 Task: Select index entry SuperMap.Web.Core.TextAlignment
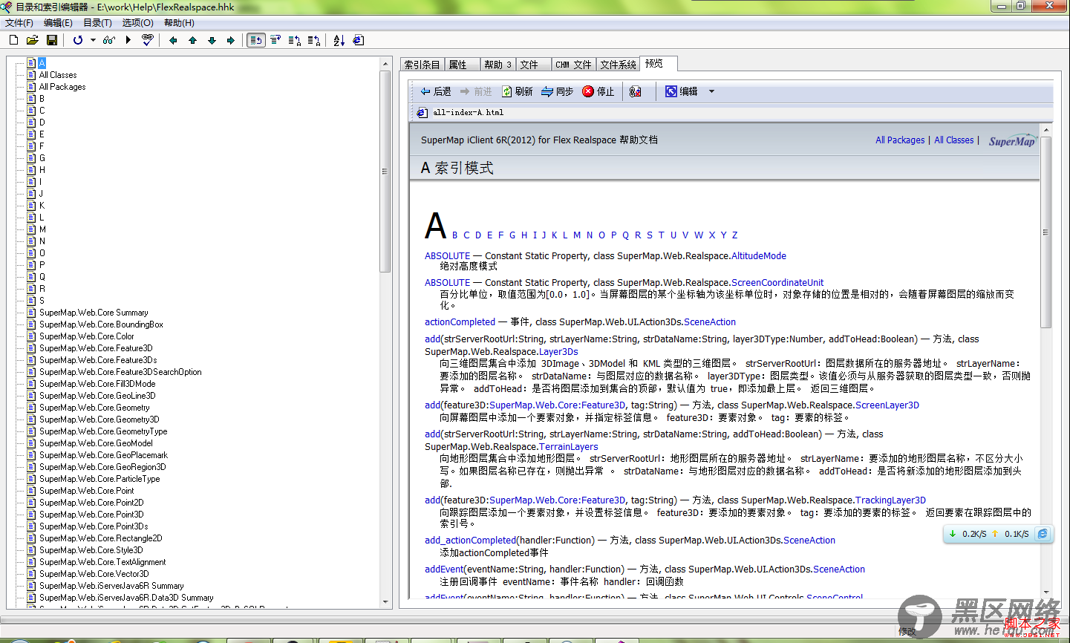point(102,562)
